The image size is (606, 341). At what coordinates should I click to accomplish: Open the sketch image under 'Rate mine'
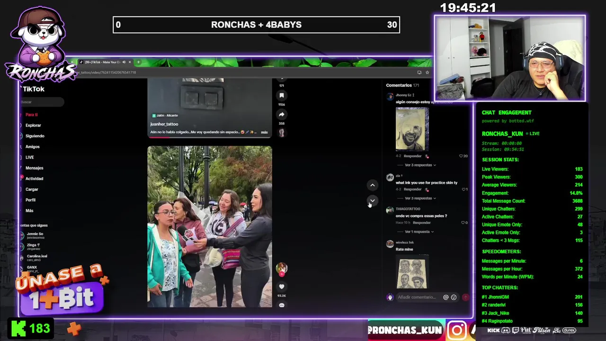click(412, 273)
